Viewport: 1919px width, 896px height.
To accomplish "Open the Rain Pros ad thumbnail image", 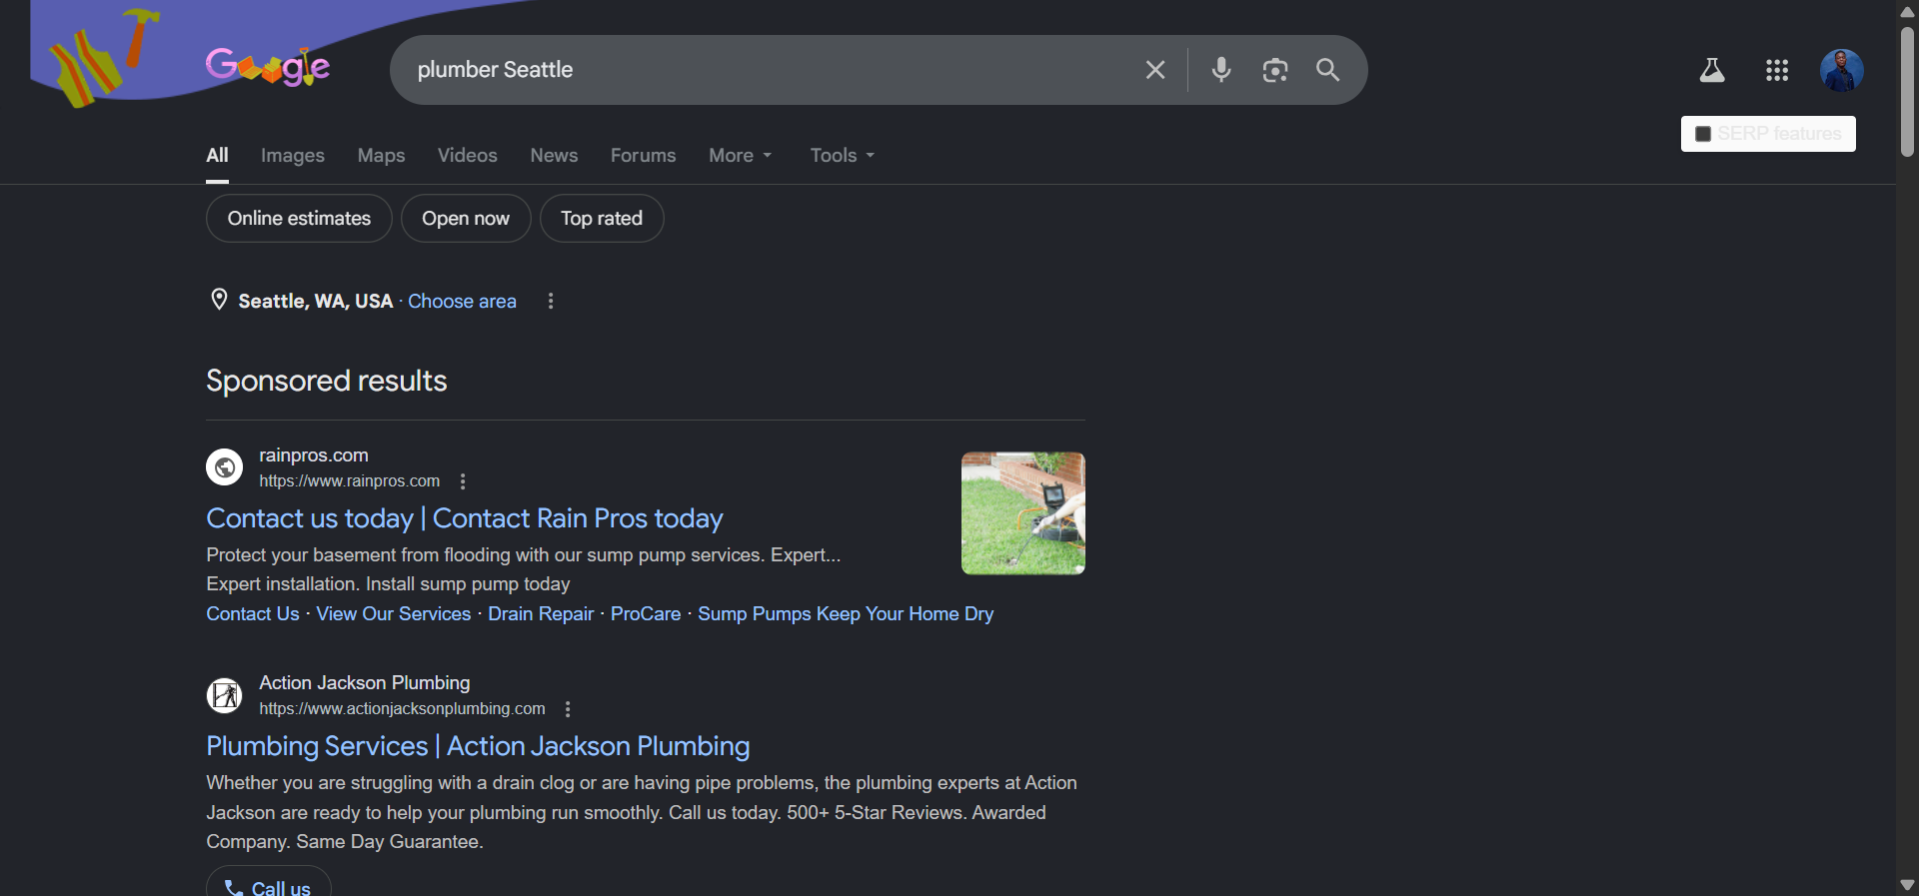I will (1023, 513).
